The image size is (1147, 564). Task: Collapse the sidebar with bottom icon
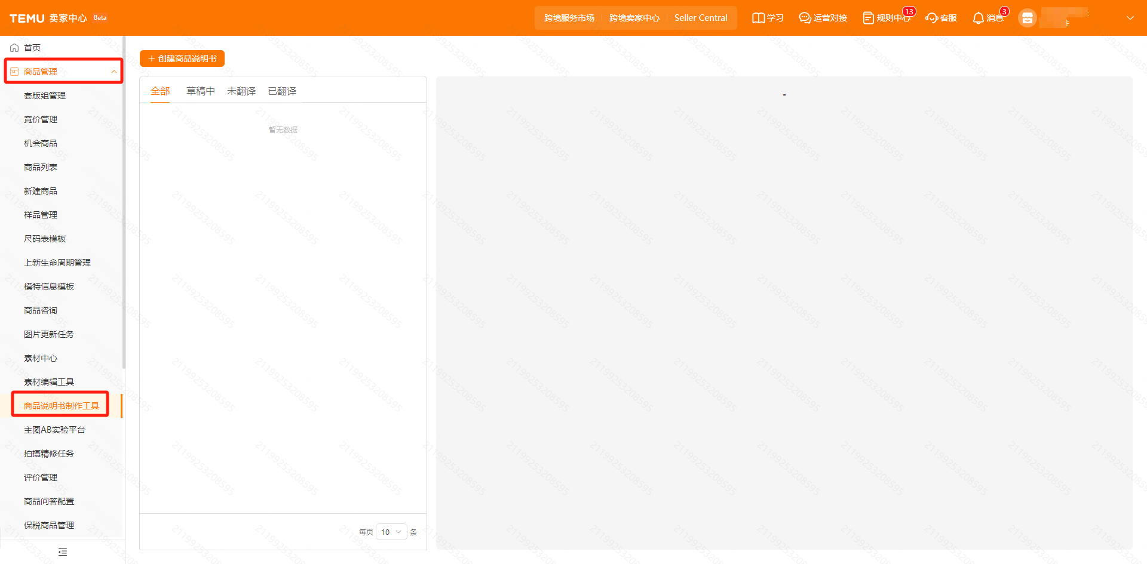(63, 552)
